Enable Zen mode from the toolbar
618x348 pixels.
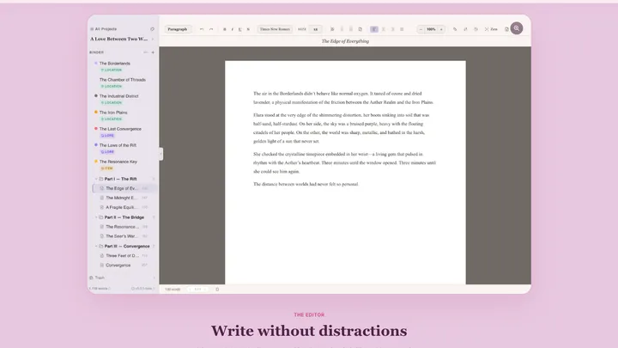pyautogui.click(x=493, y=29)
